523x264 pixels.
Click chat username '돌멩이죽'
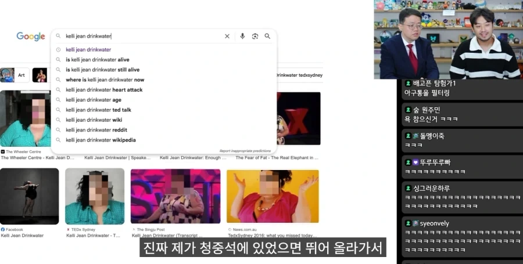[432, 136]
